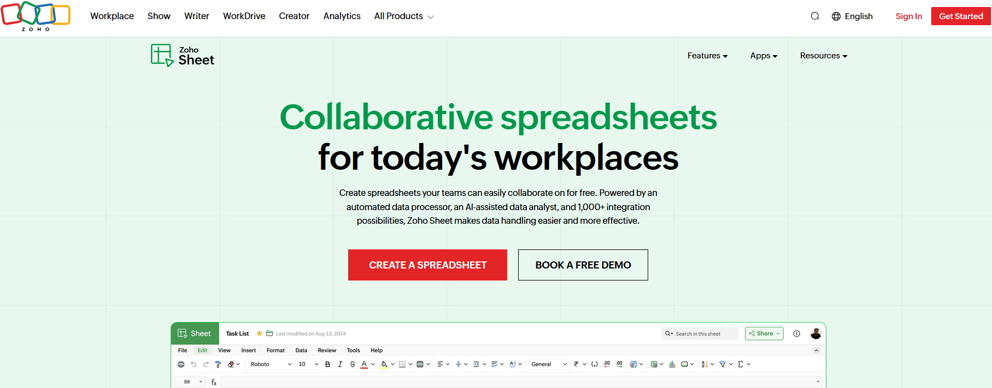Open the Data menu
The height and width of the screenshot is (388, 992).
point(301,350)
